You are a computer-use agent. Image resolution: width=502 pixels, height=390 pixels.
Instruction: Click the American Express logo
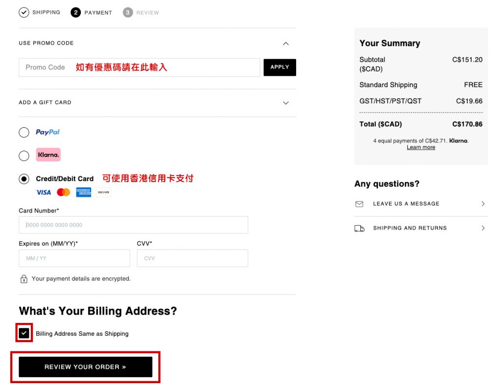coord(83,192)
